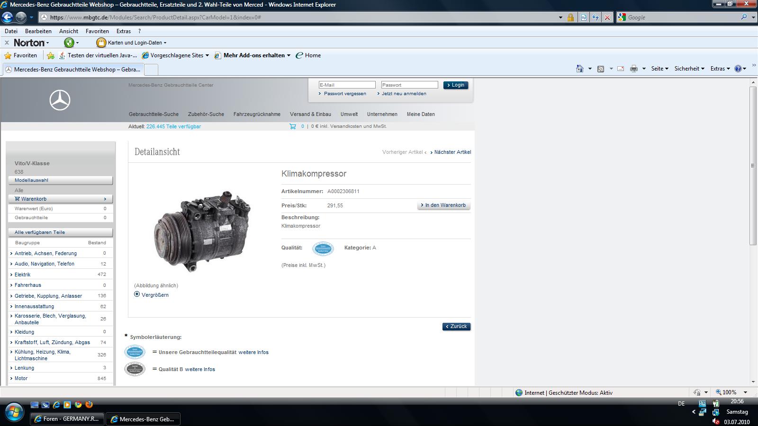This screenshot has height=426, width=758.
Task: Go to Nächster Artikel link
Action: pyautogui.click(x=452, y=152)
